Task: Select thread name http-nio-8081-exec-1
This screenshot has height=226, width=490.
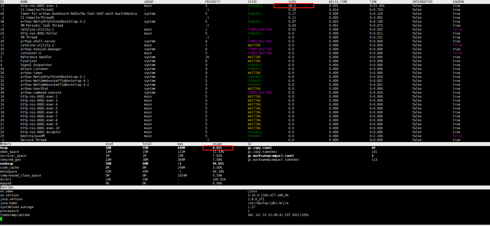Action: pos(39,6)
